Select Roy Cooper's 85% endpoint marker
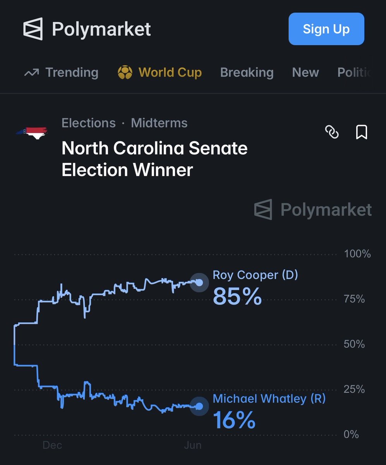Image resolution: width=386 pixels, height=465 pixels. tap(199, 282)
